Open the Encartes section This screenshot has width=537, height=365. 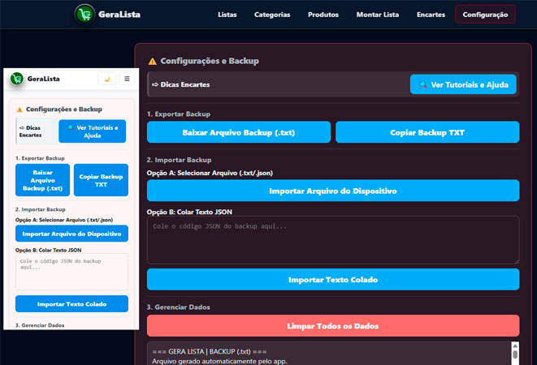click(x=431, y=15)
